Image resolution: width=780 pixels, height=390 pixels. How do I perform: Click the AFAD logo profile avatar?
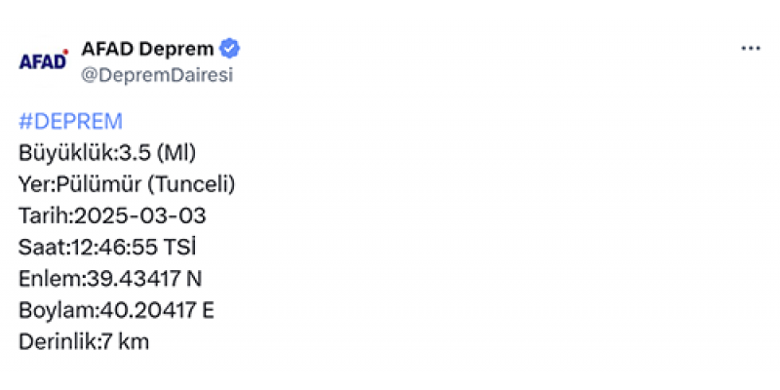44,61
